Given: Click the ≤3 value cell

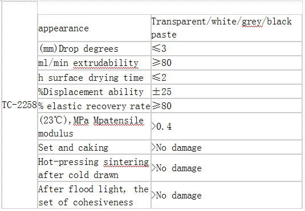Looking at the screenshot, I should pos(226,48).
